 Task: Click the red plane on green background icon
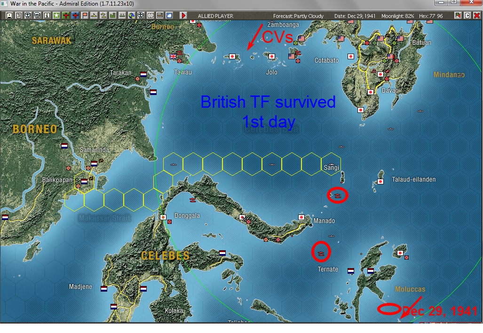[66, 16]
